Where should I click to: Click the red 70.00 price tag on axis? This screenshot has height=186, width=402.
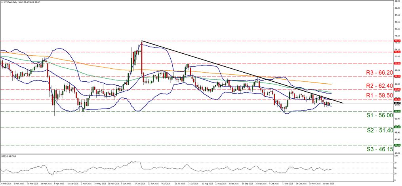tap(397, 63)
